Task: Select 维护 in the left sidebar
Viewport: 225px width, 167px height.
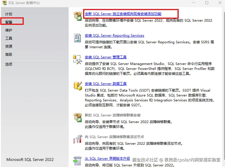Action: click(x=9, y=30)
